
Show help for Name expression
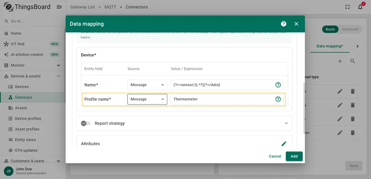[x=278, y=85]
